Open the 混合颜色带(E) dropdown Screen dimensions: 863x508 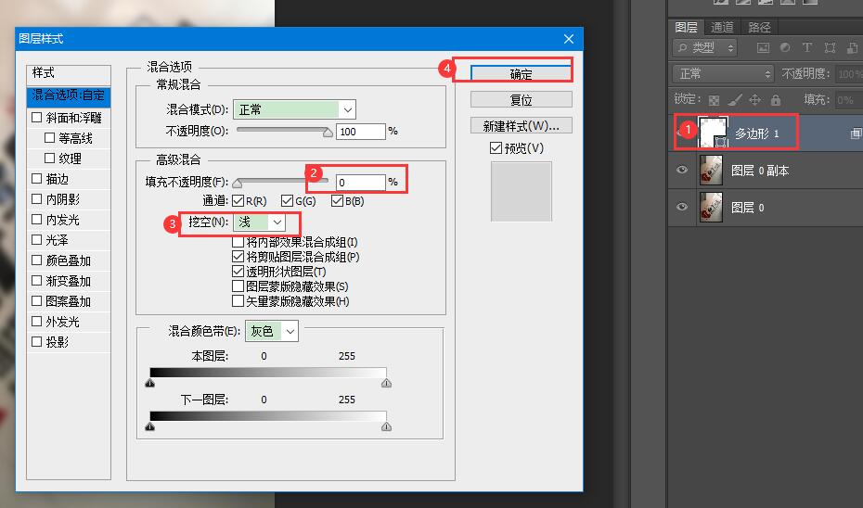point(272,331)
